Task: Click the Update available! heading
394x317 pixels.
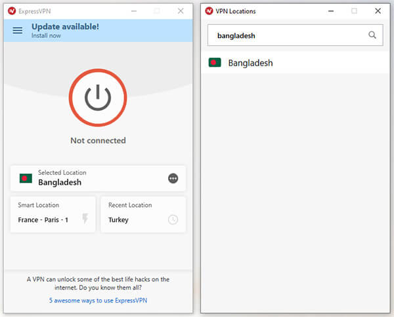Action: click(65, 27)
